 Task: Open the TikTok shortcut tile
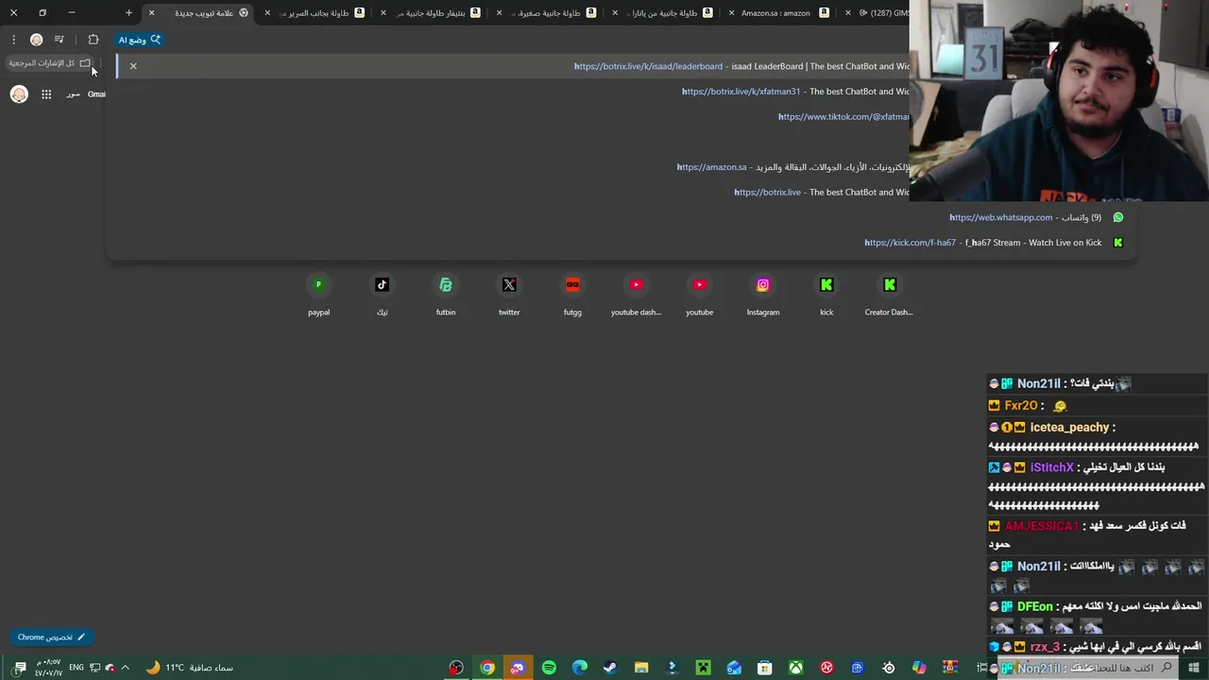(382, 295)
